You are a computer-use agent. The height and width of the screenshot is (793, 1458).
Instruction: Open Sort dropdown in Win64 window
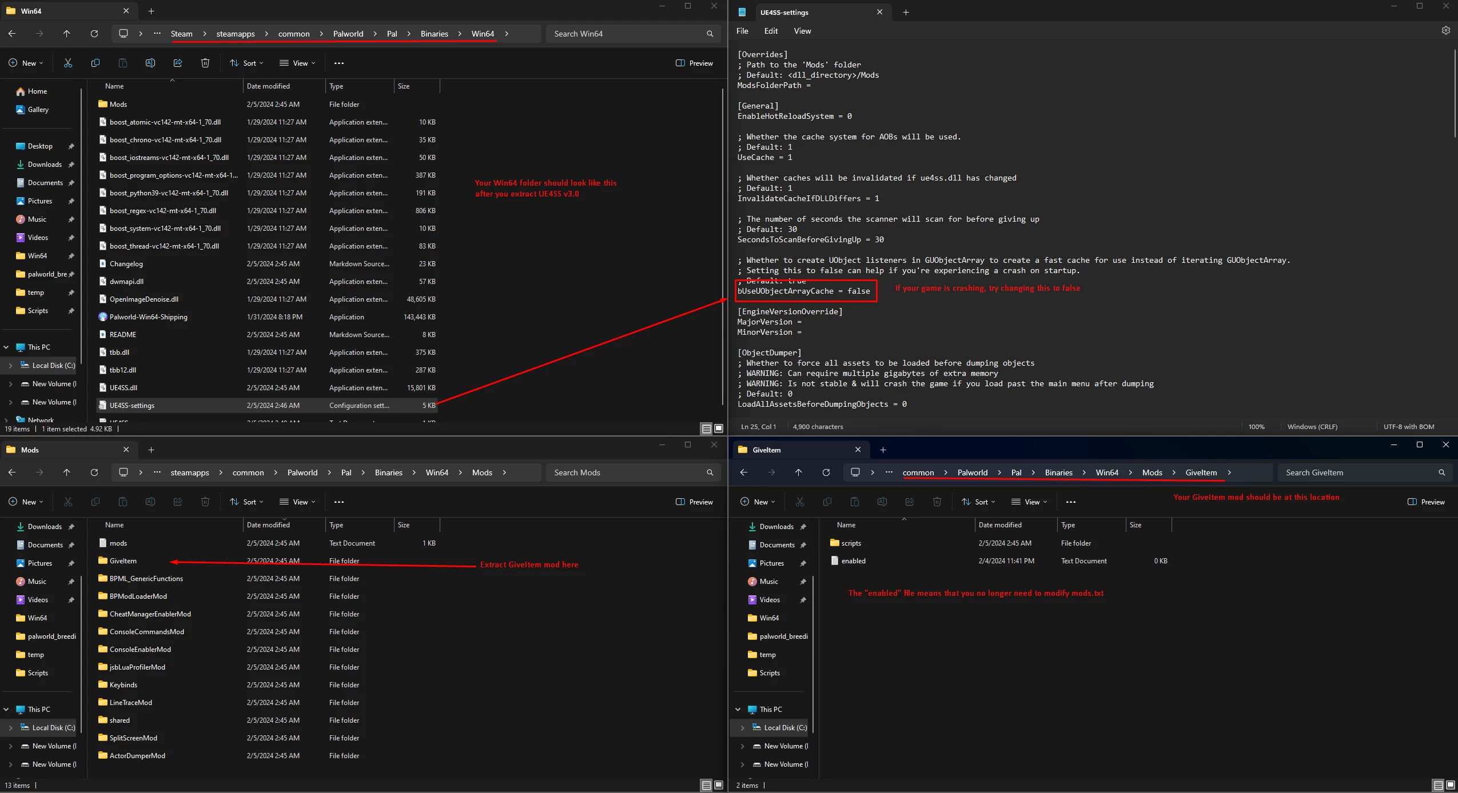(247, 63)
